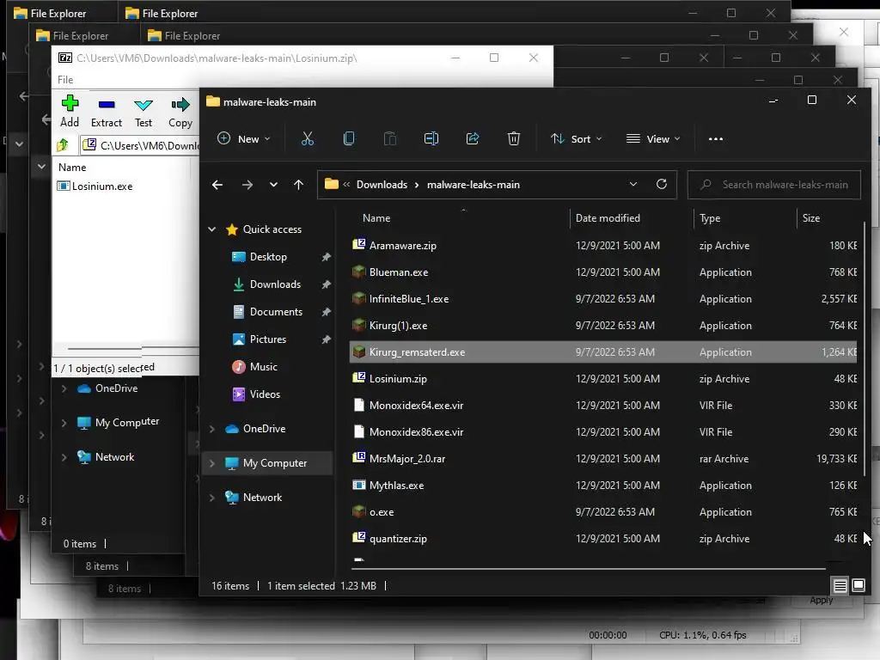880x660 pixels.
Task: Open Videos in quick access
Action: tap(265, 394)
